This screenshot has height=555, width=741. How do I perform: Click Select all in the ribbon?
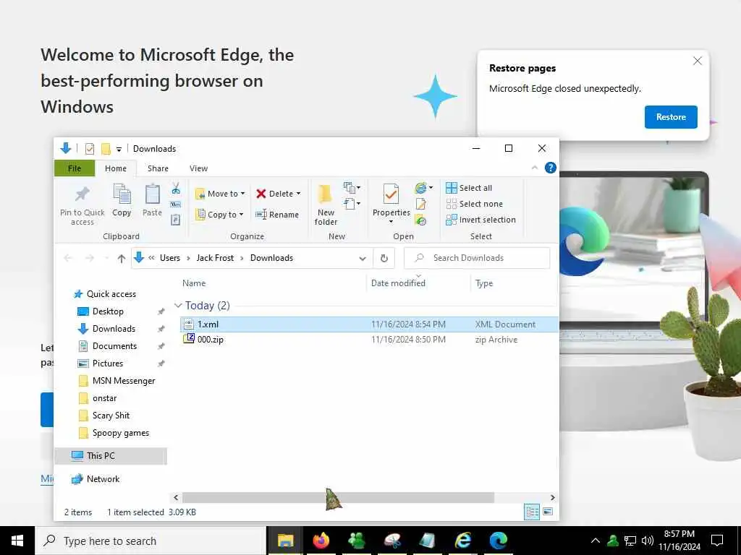click(469, 188)
